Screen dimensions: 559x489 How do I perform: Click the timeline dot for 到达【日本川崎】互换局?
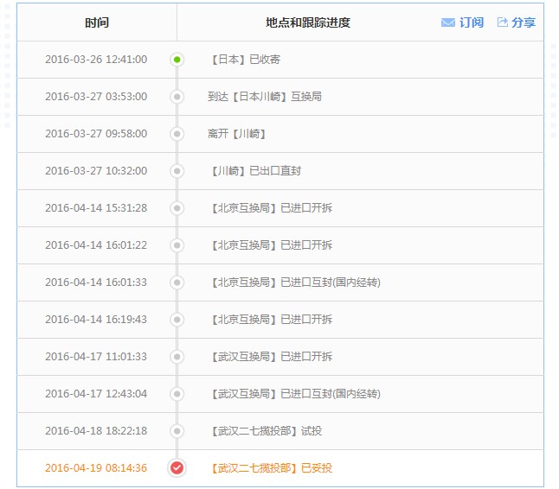point(177,97)
